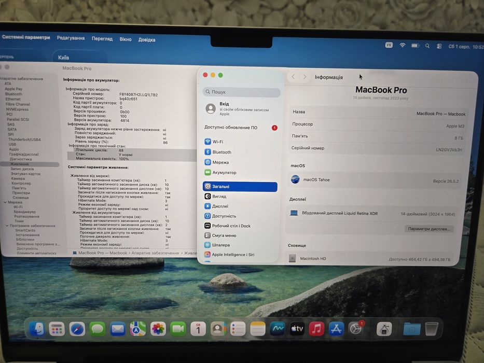Click Лічильник циклів row value 48
This screenshot has height=363, width=484.
pyautogui.click(x=121, y=150)
